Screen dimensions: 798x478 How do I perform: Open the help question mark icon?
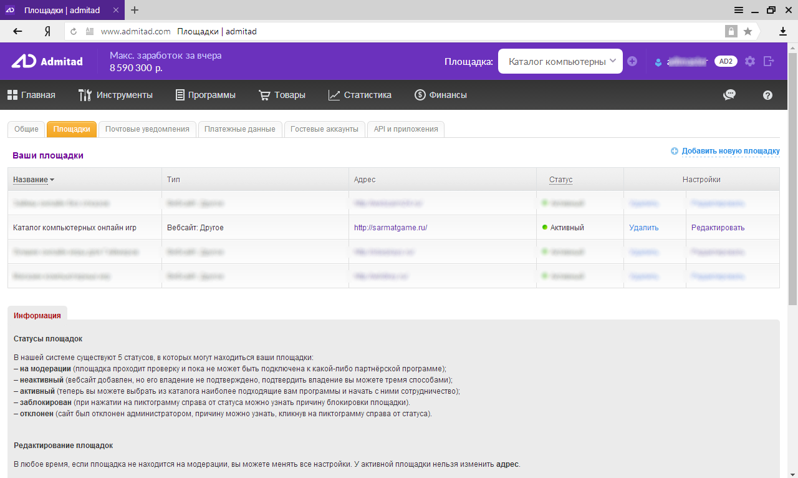tap(767, 95)
